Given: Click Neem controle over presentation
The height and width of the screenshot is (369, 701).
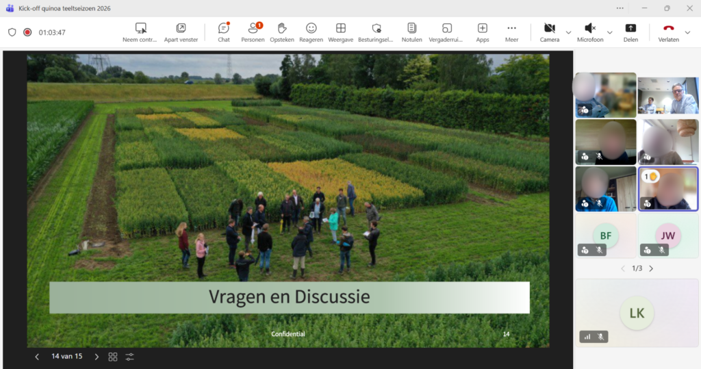Looking at the screenshot, I should (x=140, y=33).
